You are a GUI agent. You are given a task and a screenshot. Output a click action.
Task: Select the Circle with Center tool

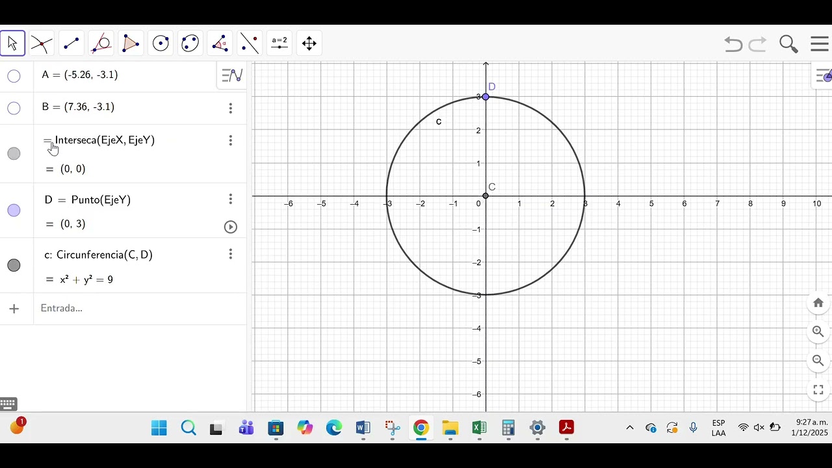coord(161,44)
